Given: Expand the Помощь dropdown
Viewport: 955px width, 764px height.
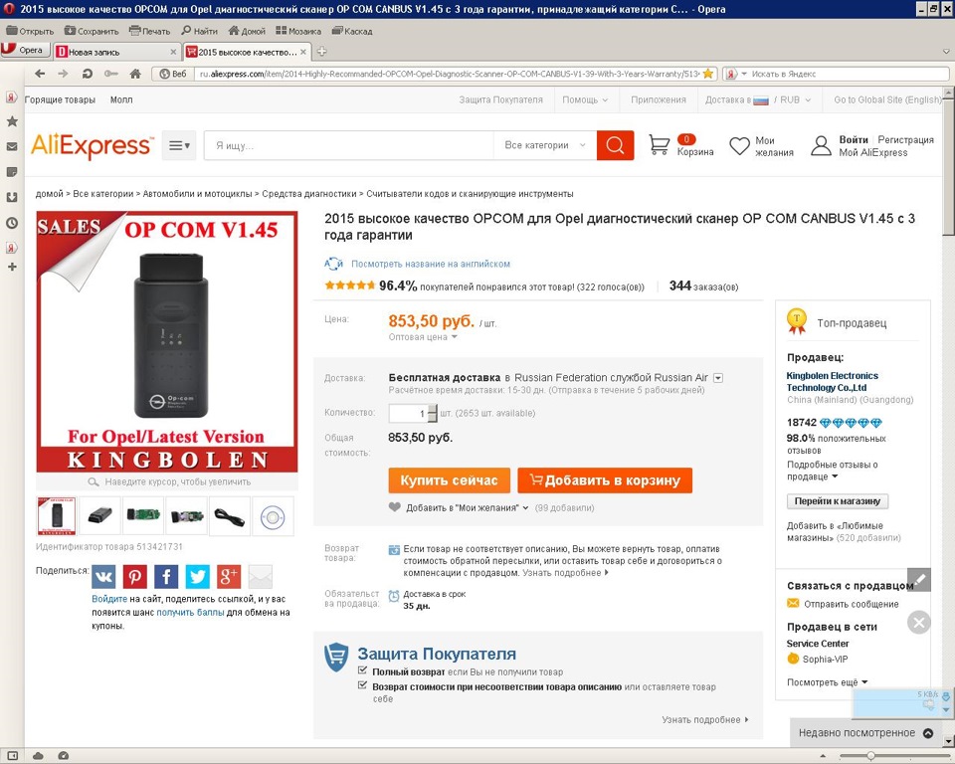Looking at the screenshot, I should (x=585, y=99).
